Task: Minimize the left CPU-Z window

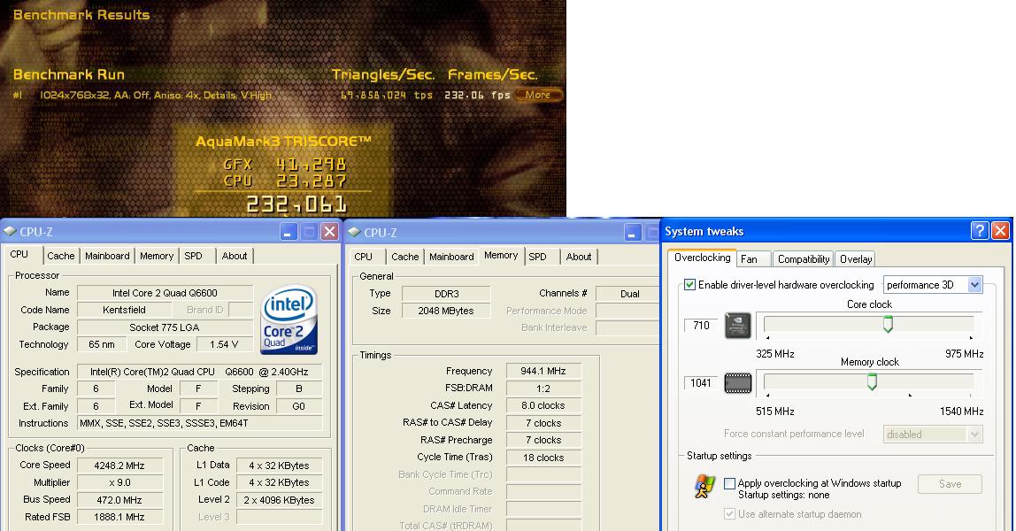Action: pyautogui.click(x=289, y=231)
